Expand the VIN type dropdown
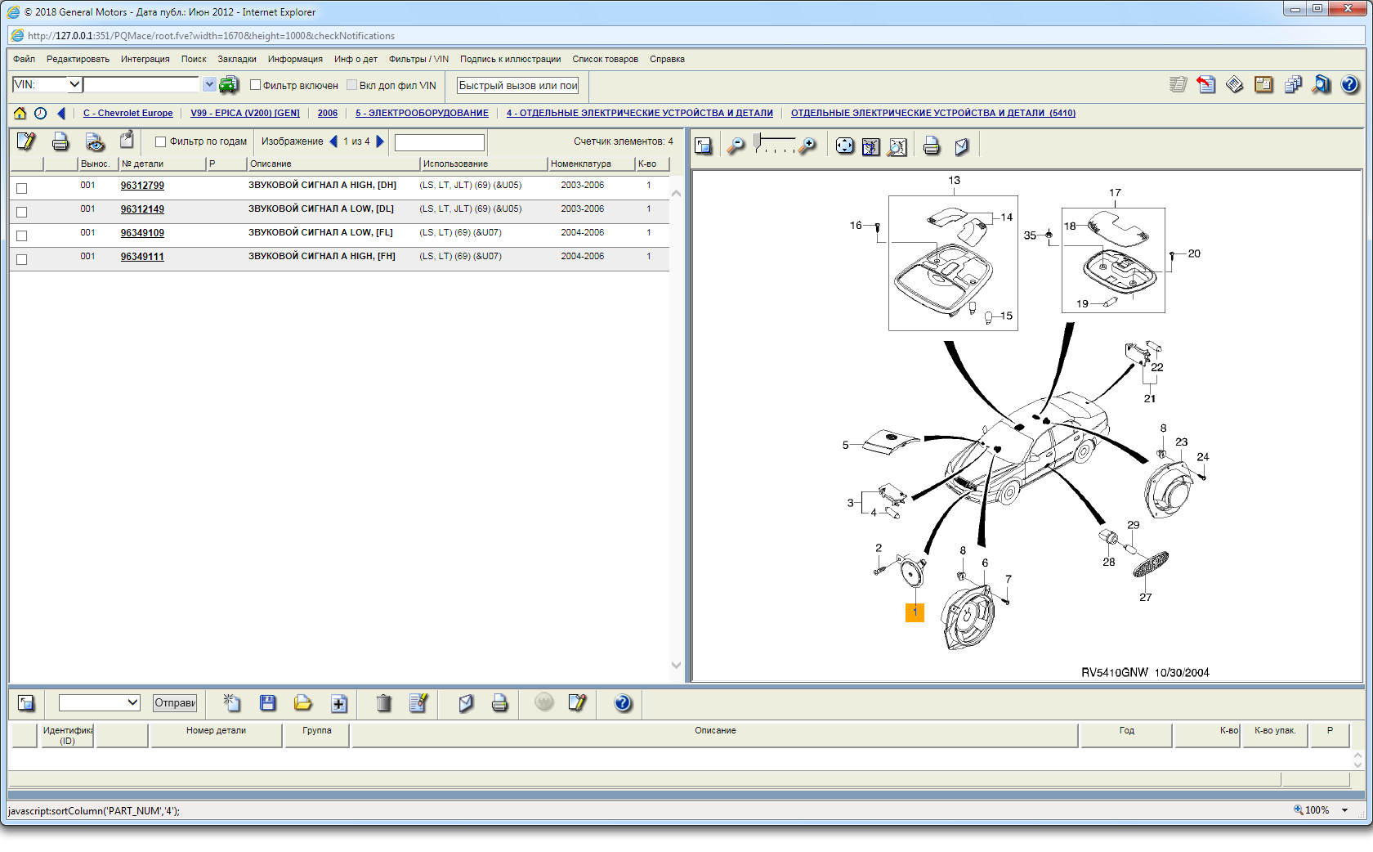 point(74,84)
